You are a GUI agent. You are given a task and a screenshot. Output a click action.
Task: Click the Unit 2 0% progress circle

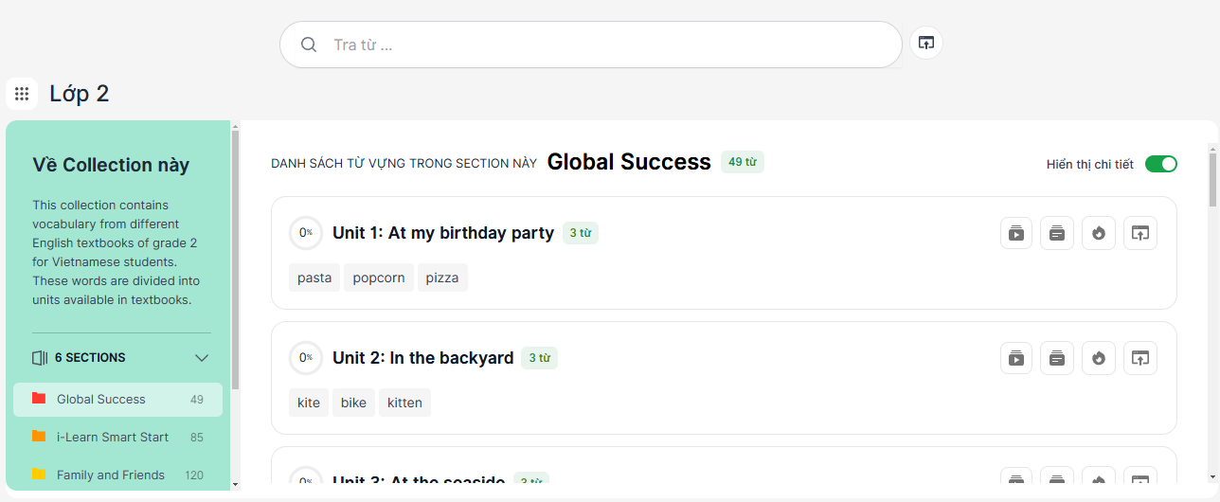point(306,358)
